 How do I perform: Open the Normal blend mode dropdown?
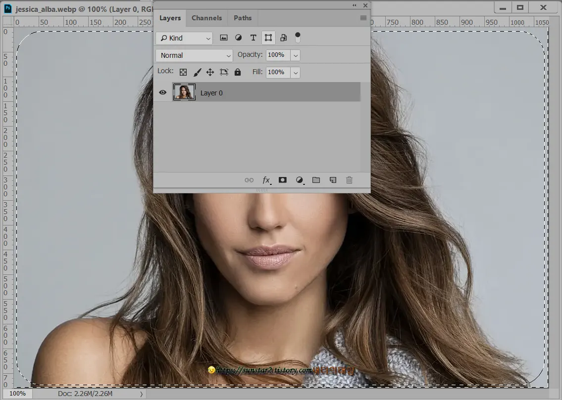[194, 55]
